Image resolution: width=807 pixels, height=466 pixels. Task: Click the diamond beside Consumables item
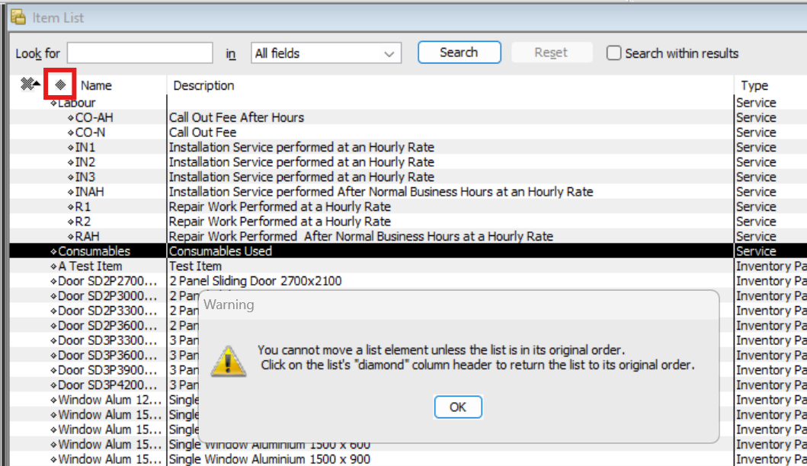pyautogui.click(x=53, y=251)
